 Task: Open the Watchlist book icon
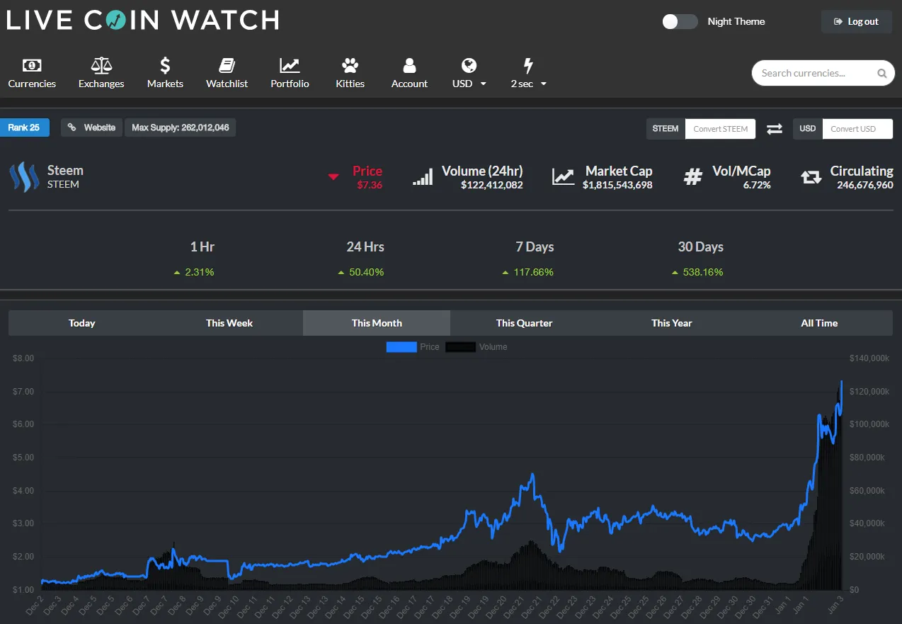click(x=227, y=66)
